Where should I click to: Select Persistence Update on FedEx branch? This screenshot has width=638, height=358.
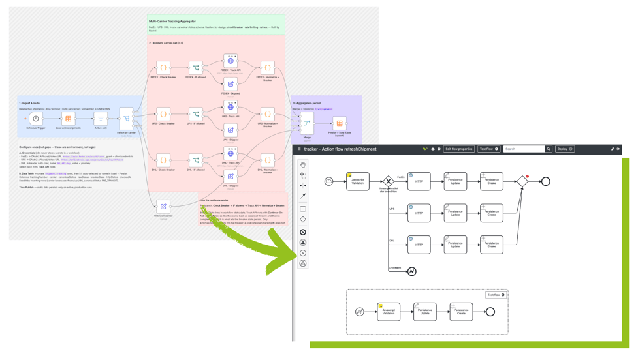tap(455, 181)
